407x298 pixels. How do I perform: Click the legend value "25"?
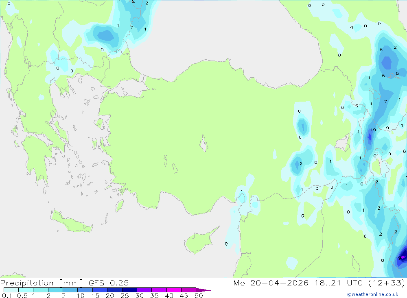[x=125, y=296]
